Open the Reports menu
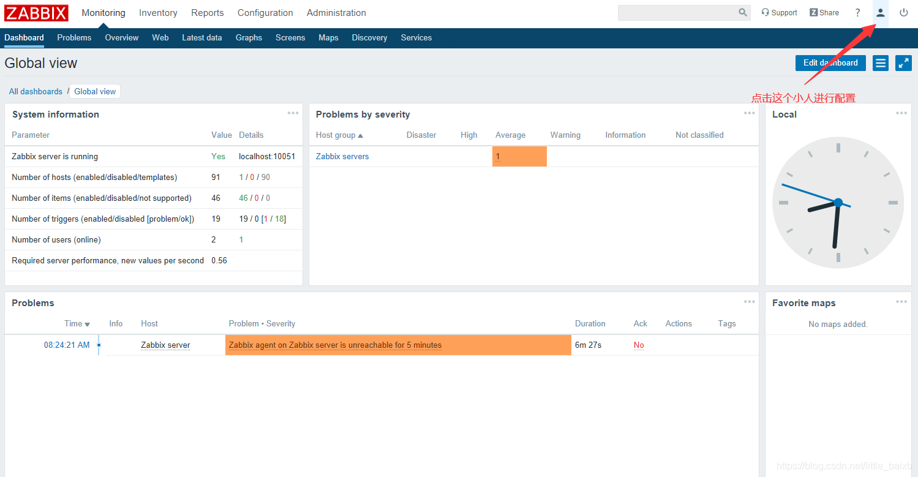Screen dimensions: 918x477 tap(208, 13)
